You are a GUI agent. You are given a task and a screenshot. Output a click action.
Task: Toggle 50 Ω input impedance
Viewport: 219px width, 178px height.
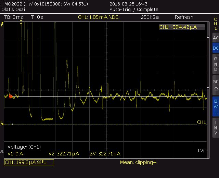(216, 85)
